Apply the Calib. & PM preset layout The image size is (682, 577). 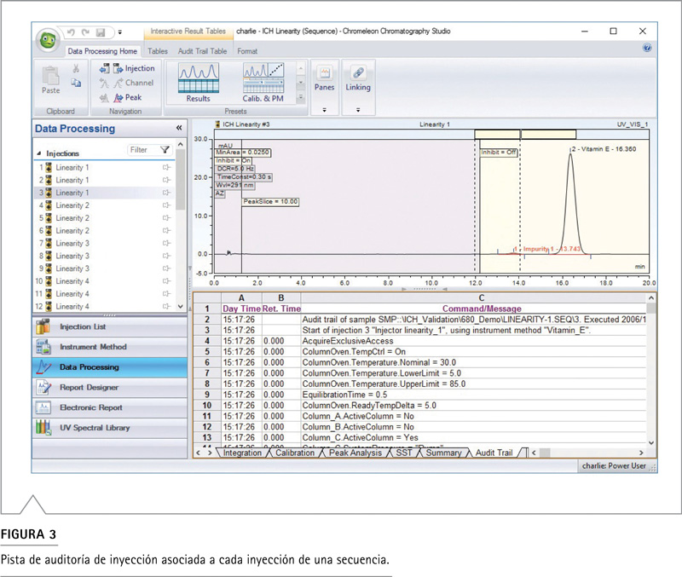(x=263, y=83)
